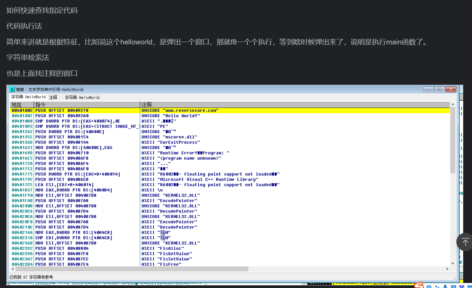Click the Sogou input method S icon
Viewport: 472px width, 288px height.
click(419, 286)
